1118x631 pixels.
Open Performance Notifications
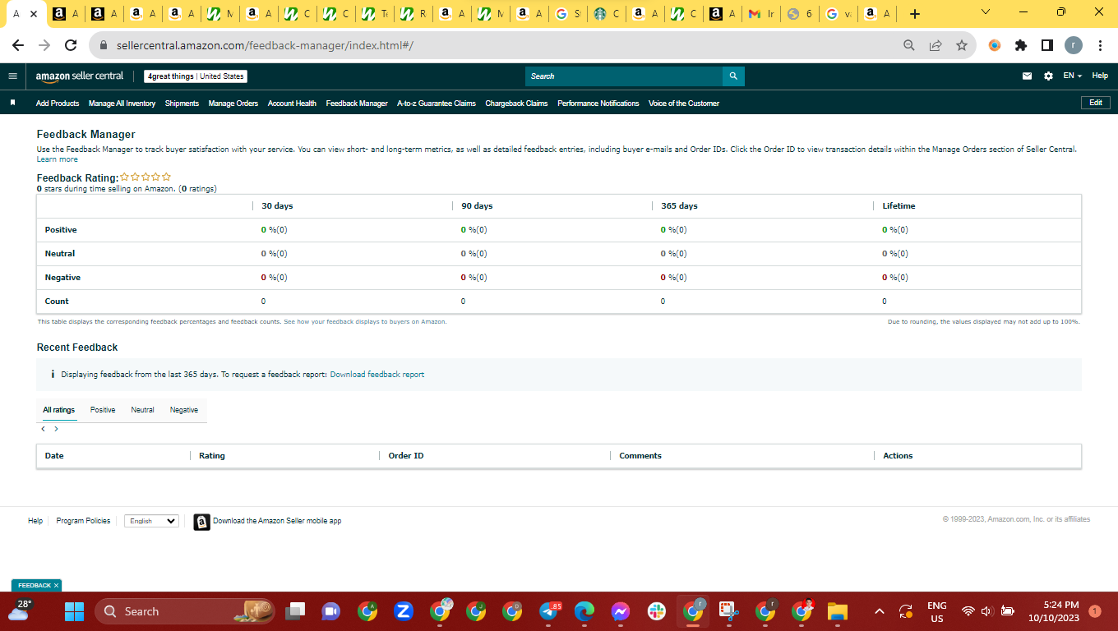tap(598, 104)
